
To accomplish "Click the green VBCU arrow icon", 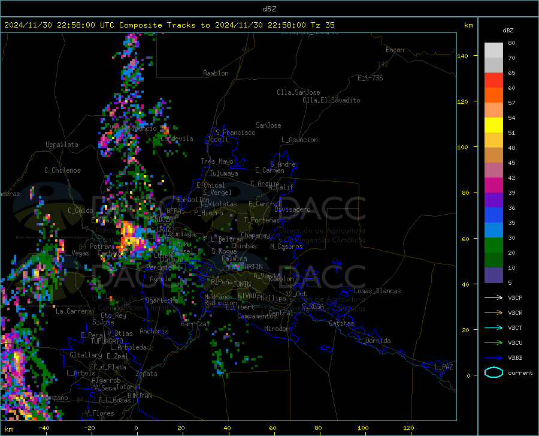I will point(493,342).
